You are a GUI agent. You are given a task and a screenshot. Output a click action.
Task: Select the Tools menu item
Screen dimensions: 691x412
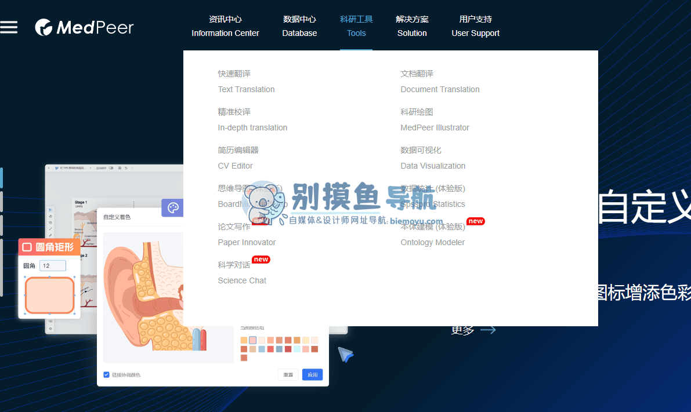click(356, 26)
